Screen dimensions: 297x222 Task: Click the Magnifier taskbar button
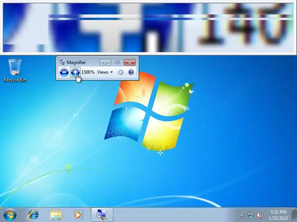pos(102,215)
